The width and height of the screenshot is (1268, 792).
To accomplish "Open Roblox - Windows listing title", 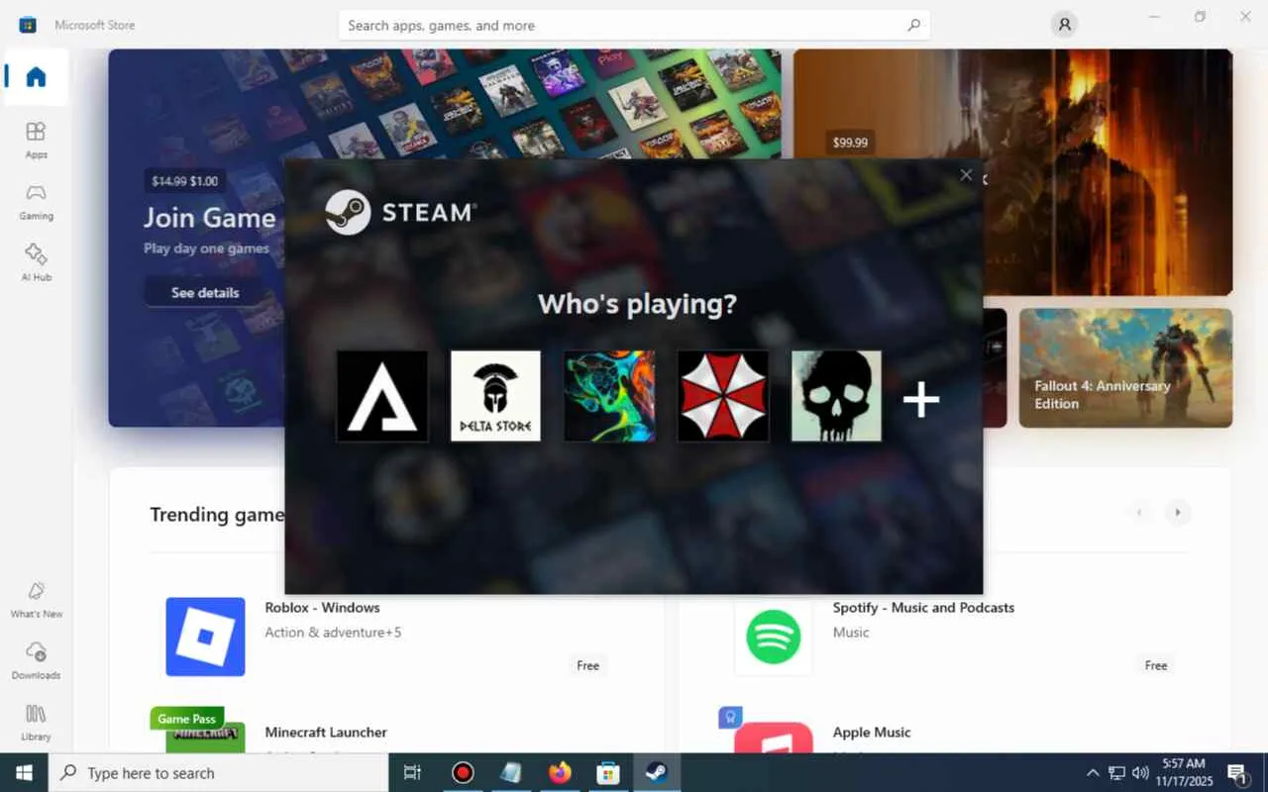I will pos(322,607).
